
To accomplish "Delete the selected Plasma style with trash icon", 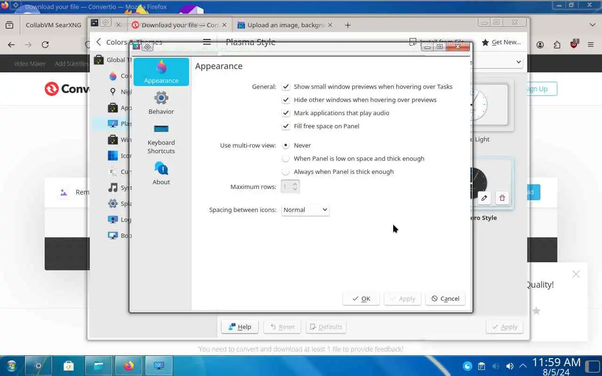I will click(x=502, y=198).
